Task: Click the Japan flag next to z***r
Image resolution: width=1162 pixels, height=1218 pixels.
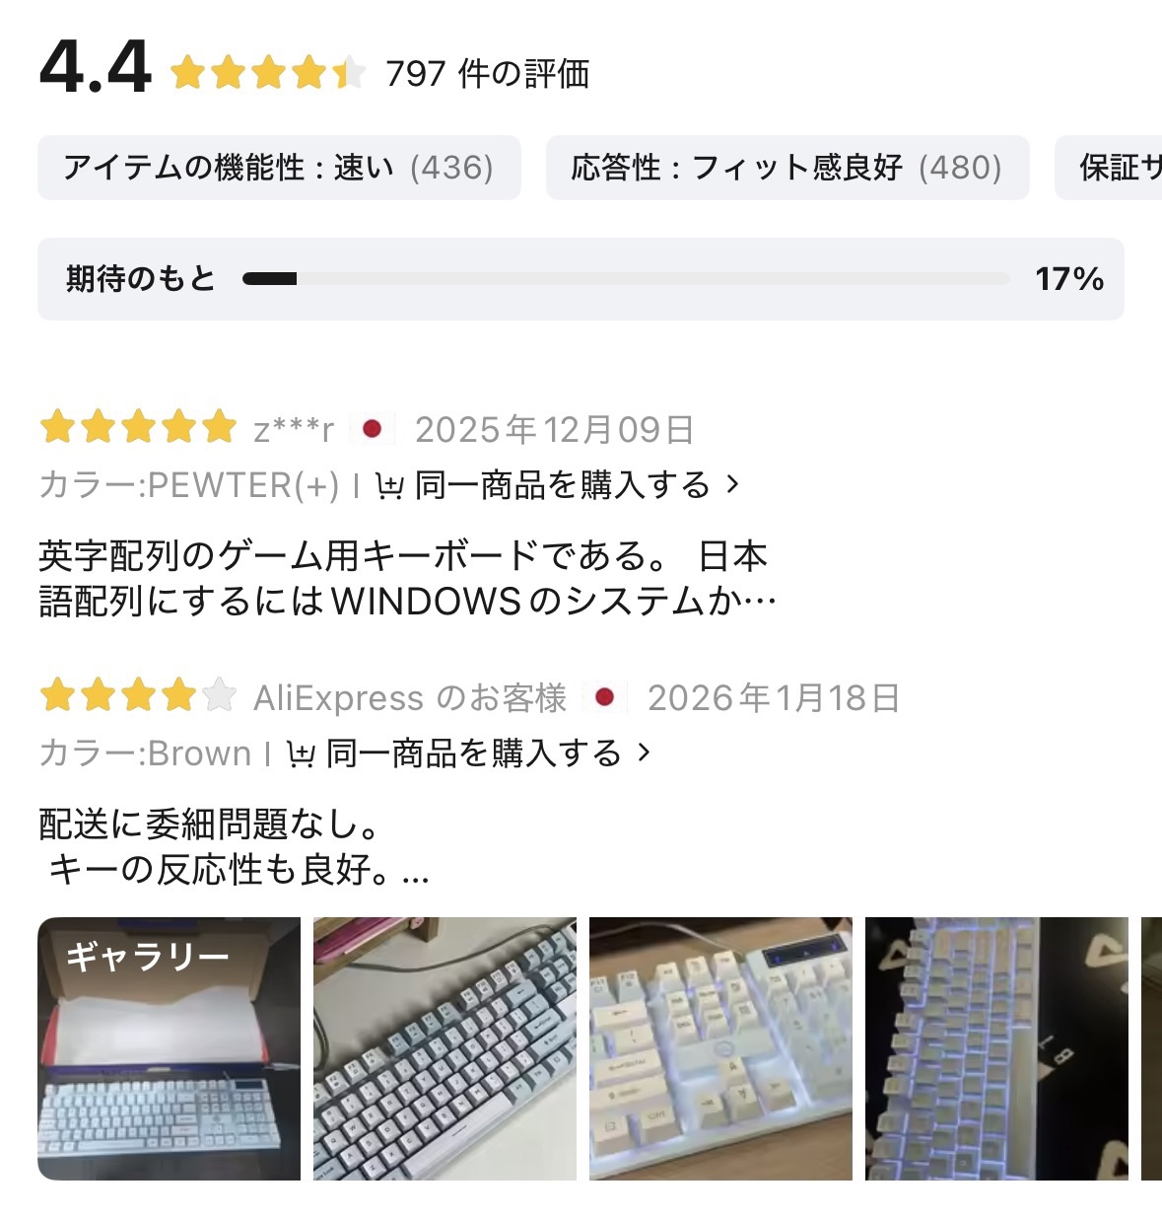Action: pos(372,429)
